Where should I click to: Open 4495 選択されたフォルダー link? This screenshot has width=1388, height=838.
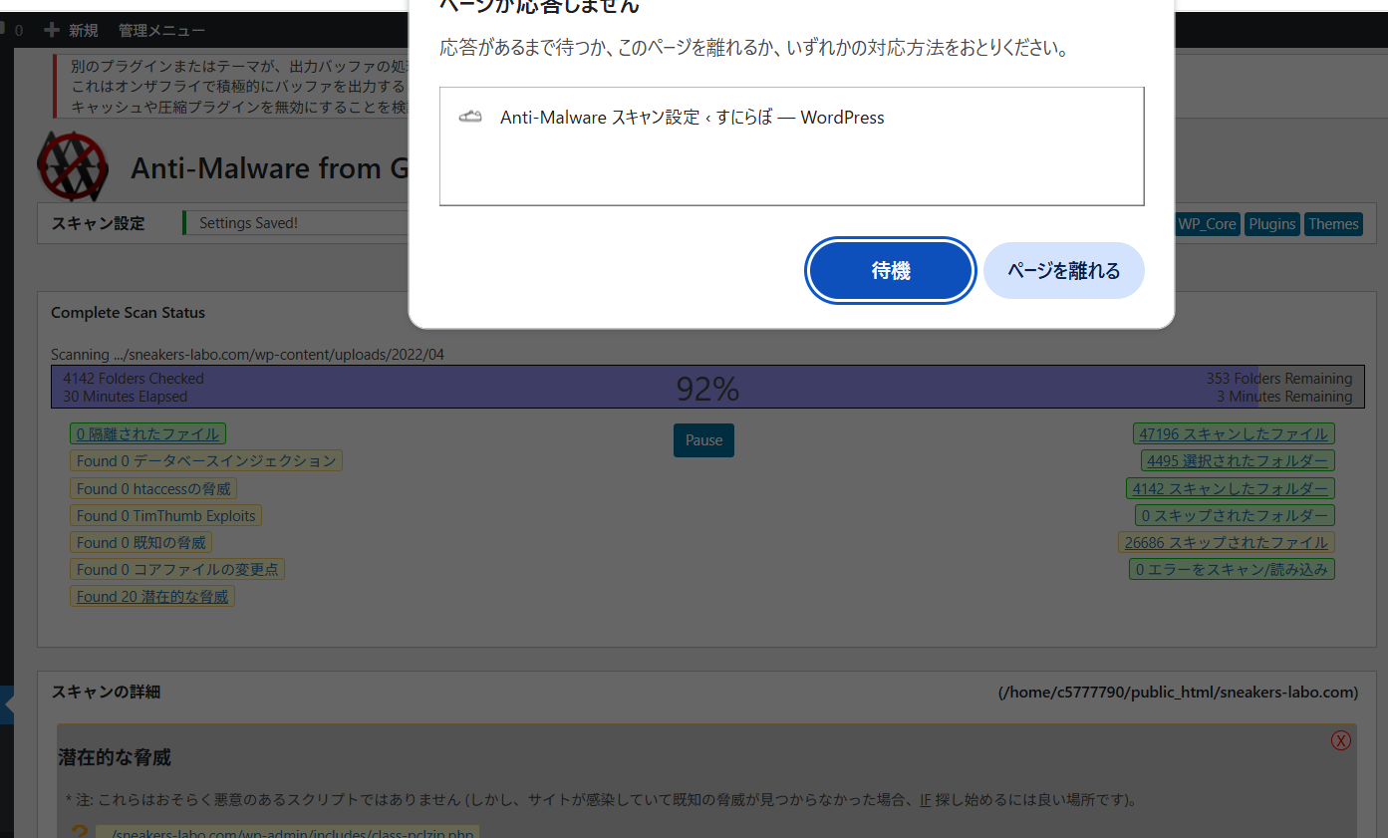click(1238, 460)
